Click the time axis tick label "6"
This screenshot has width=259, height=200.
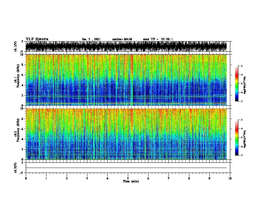pyautogui.click(x=148, y=178)
